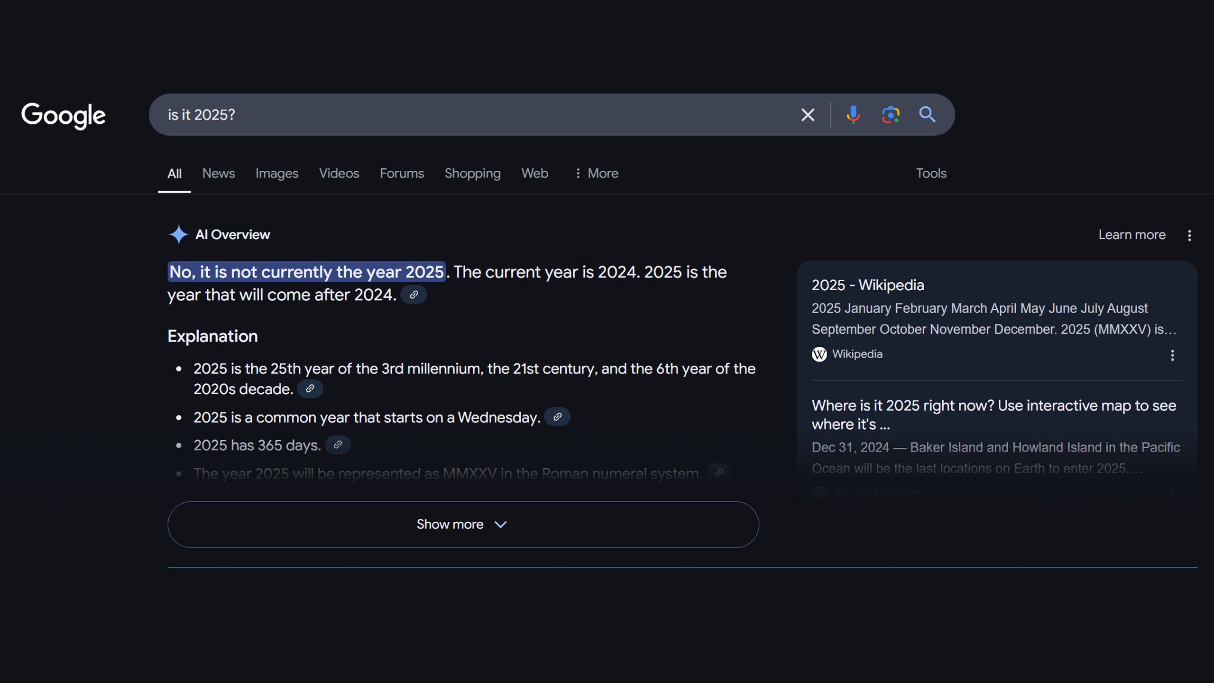The height and width of the screenshot is (683, 1214).
Task: Click the Wikipedia 'W' favicon icon
Action: coord(819,354)
